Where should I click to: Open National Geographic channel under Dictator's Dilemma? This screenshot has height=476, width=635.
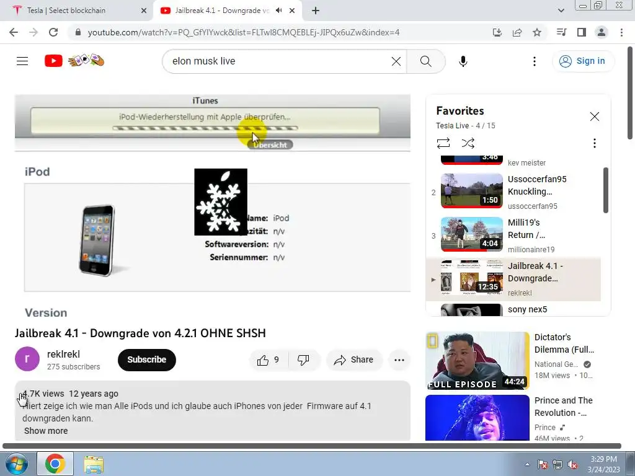click(556, 364)
